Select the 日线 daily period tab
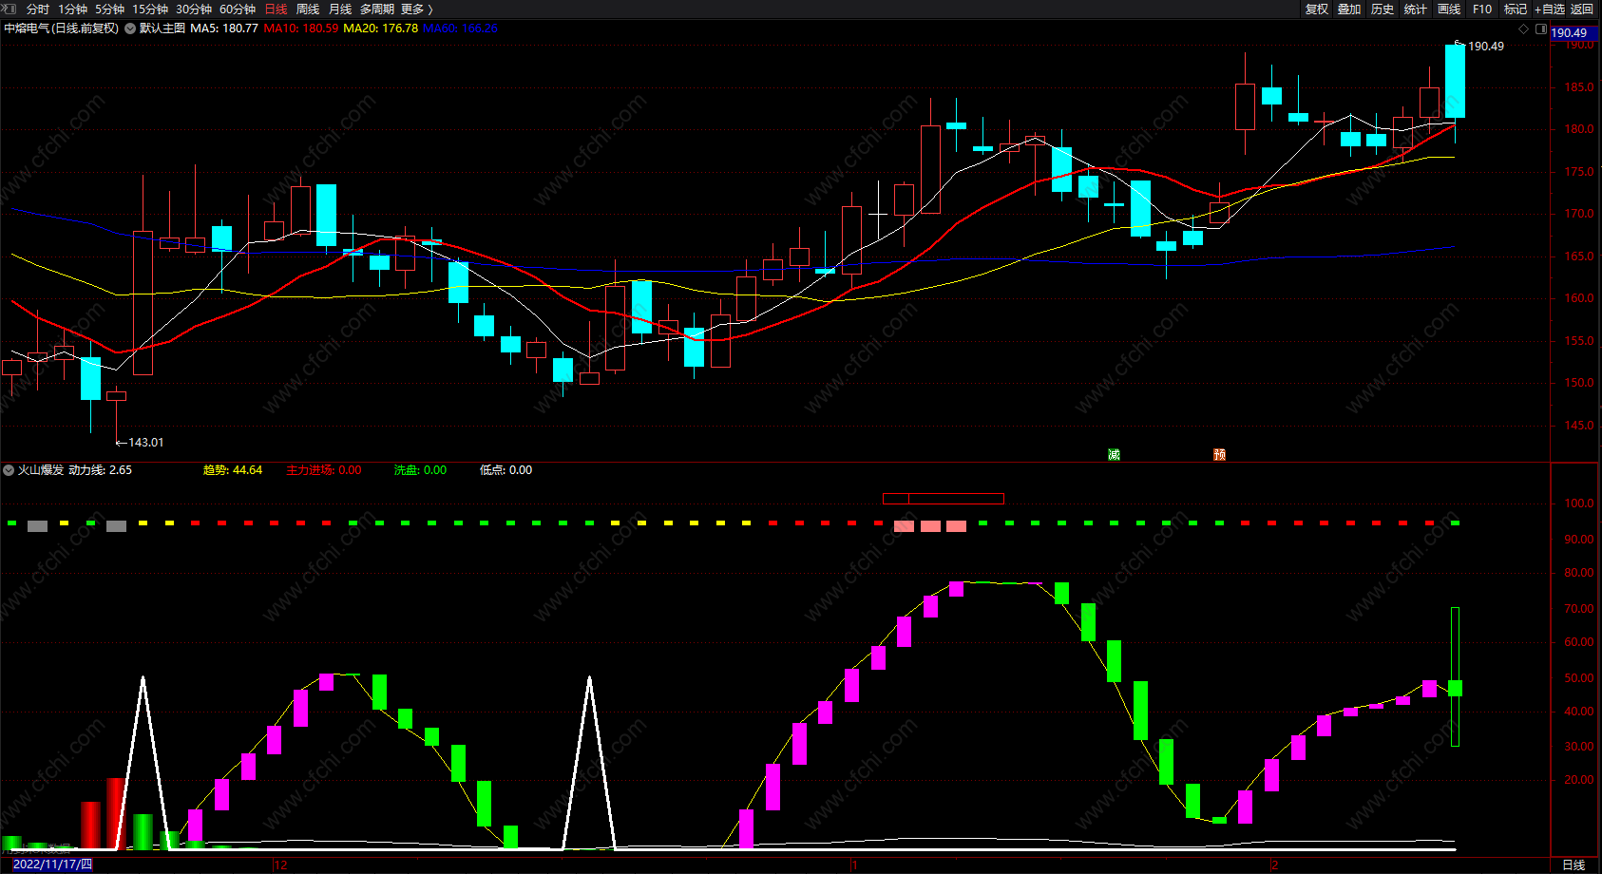The height and width of the screenshot is (874, 1602). (x=276, y=9)
